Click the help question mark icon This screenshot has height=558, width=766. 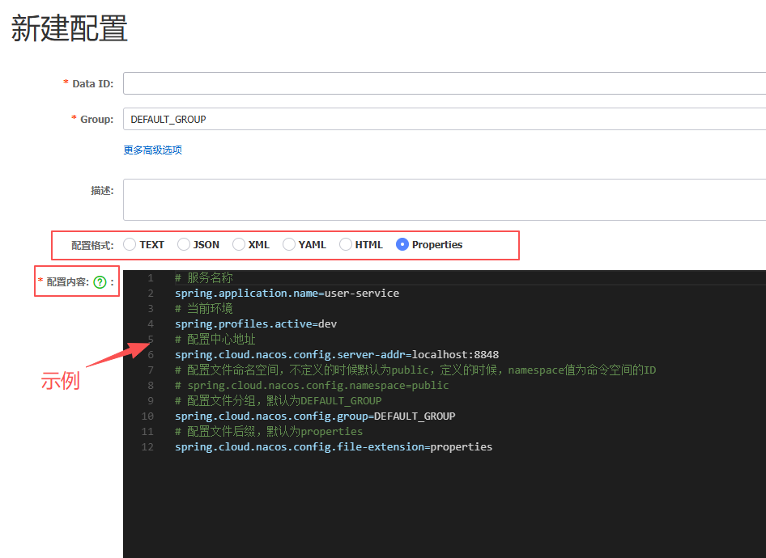100,282
